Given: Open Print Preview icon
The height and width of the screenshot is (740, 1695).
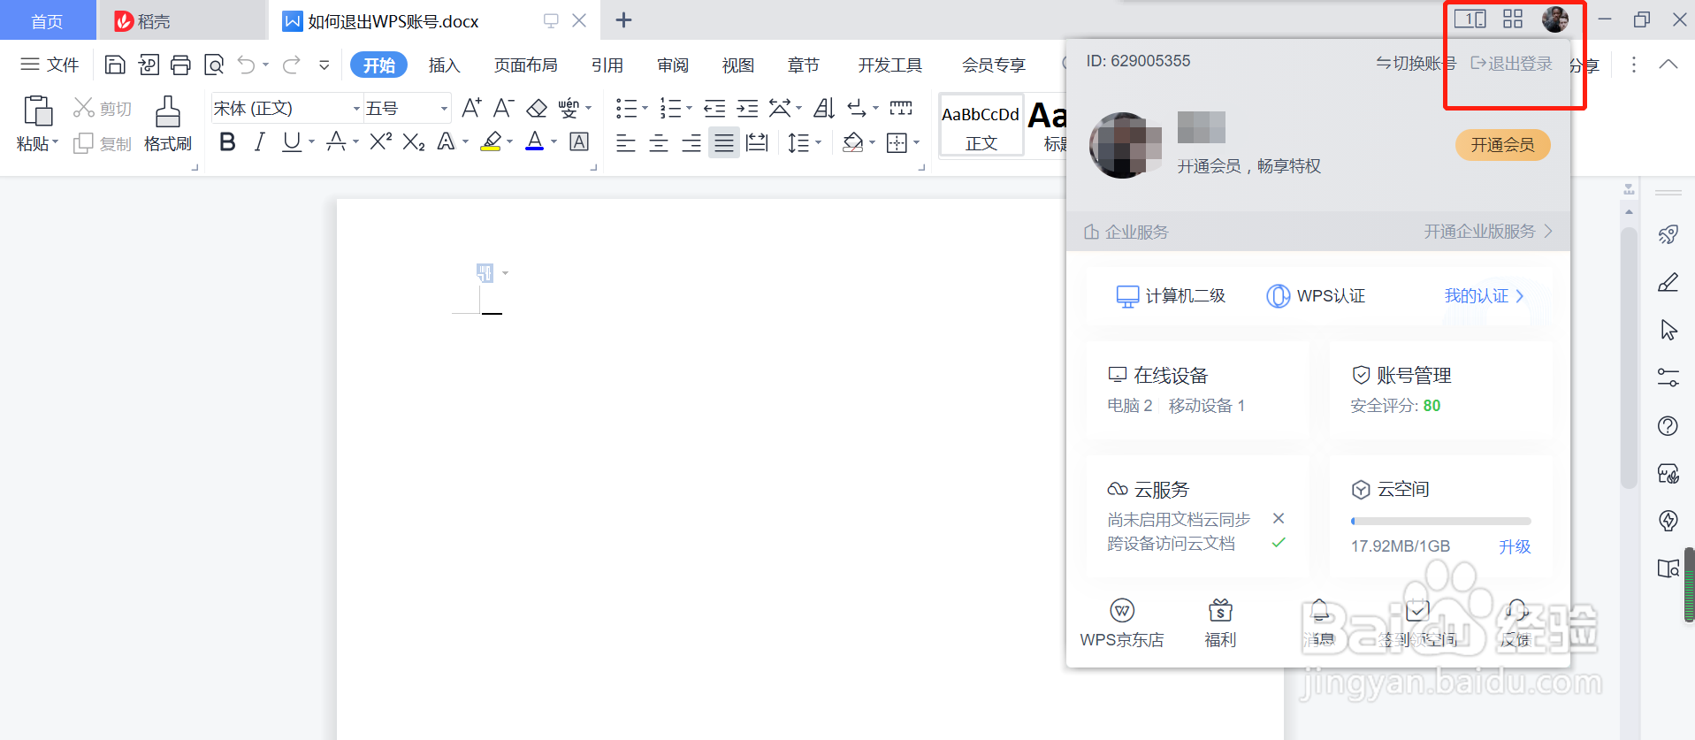Looking at the screenshot, I should (214, 65).
